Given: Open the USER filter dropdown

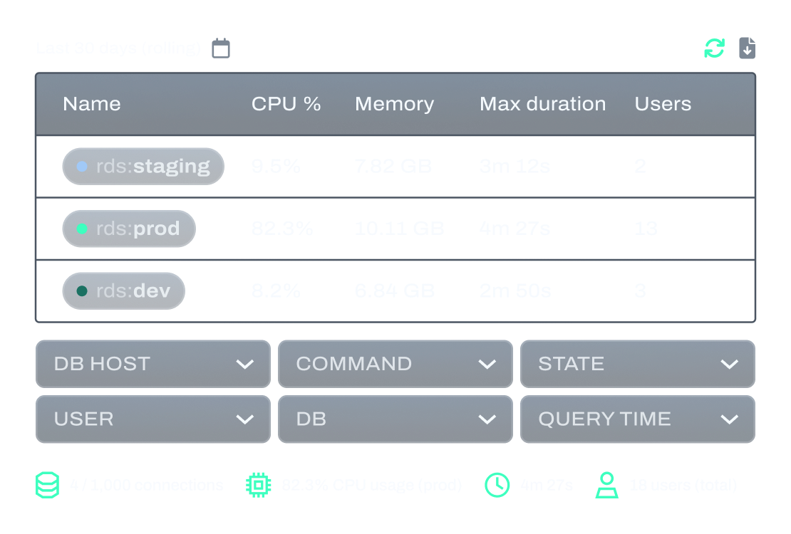Looking at the screenshot, I should point(152,419).
